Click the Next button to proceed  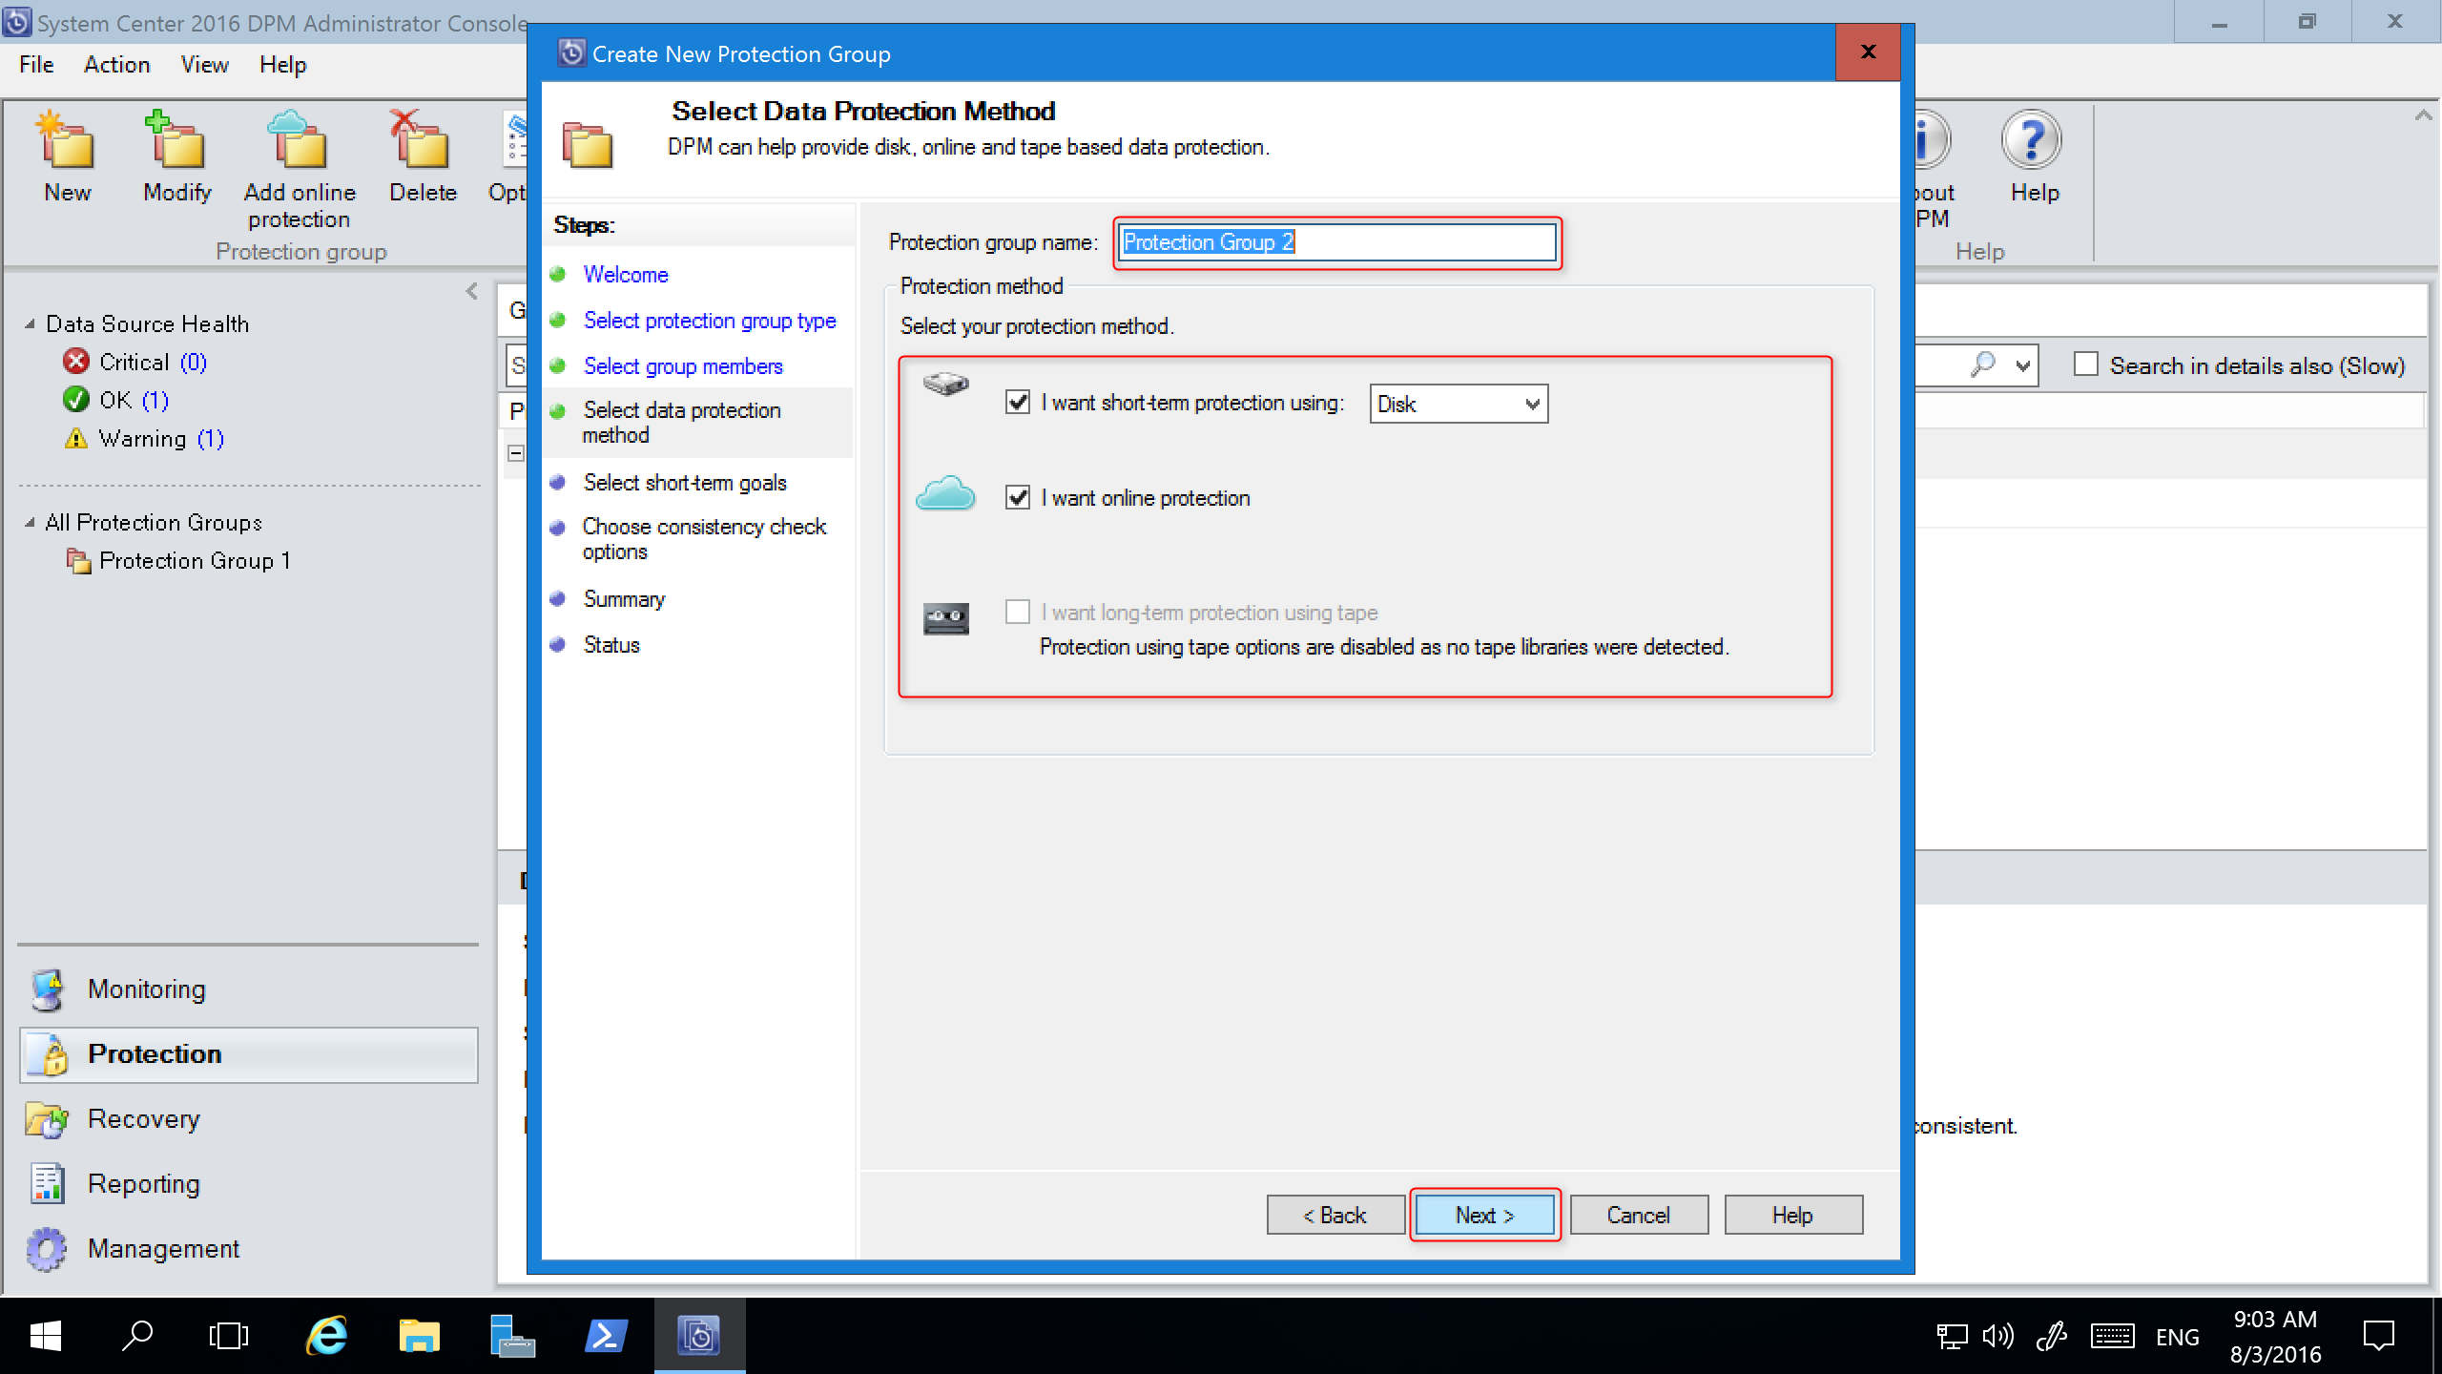[1484, 1215]
